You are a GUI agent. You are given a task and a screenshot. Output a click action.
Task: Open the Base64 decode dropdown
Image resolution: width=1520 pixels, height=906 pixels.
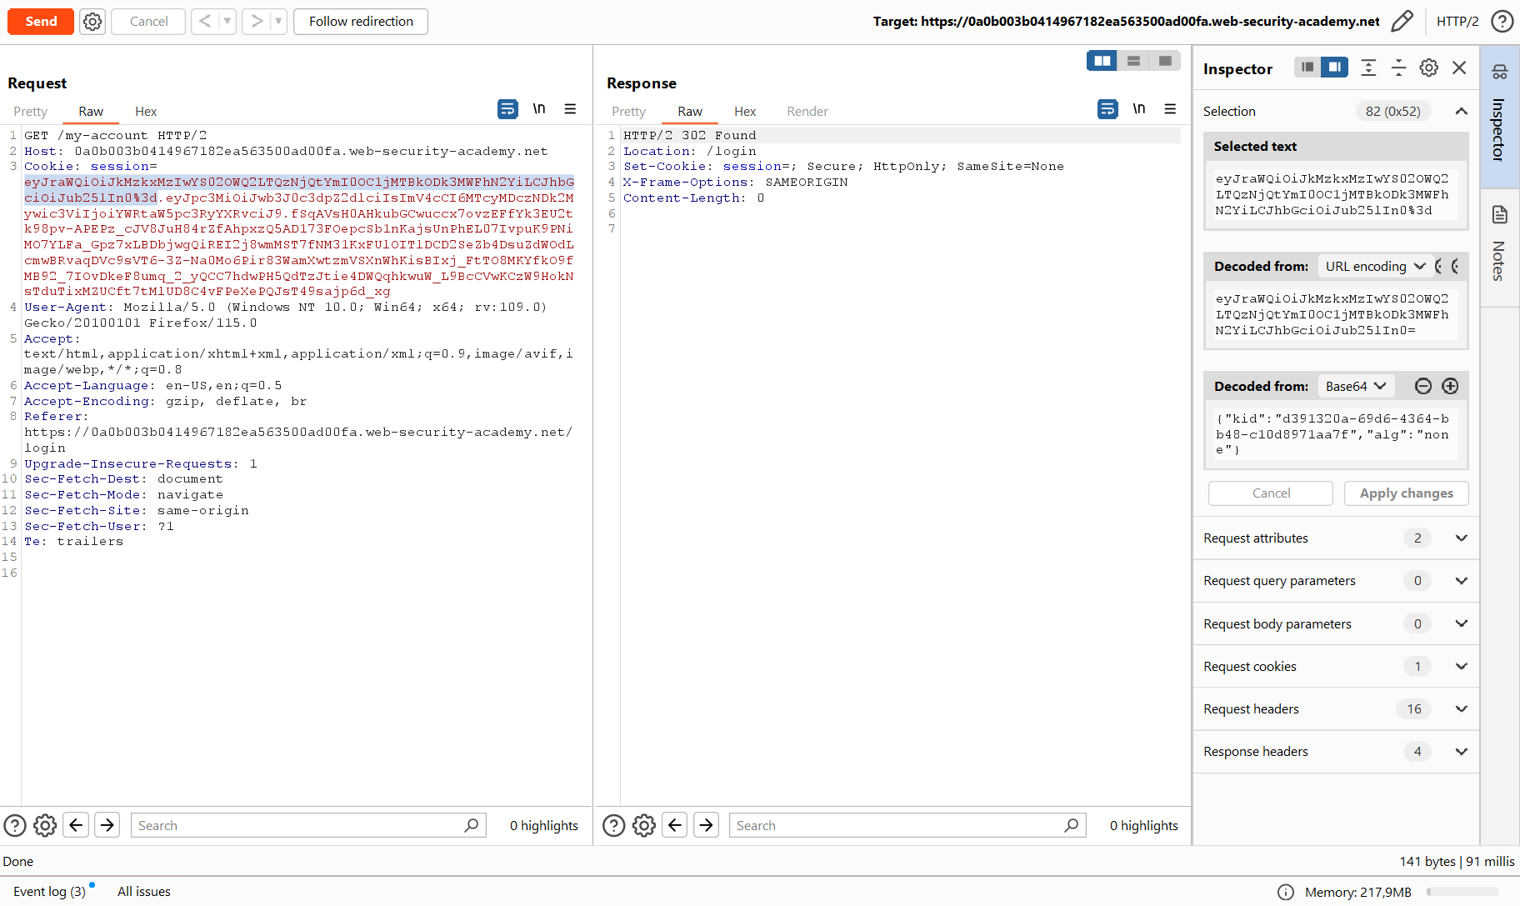pyautogui.click(x=1356, y=387)
